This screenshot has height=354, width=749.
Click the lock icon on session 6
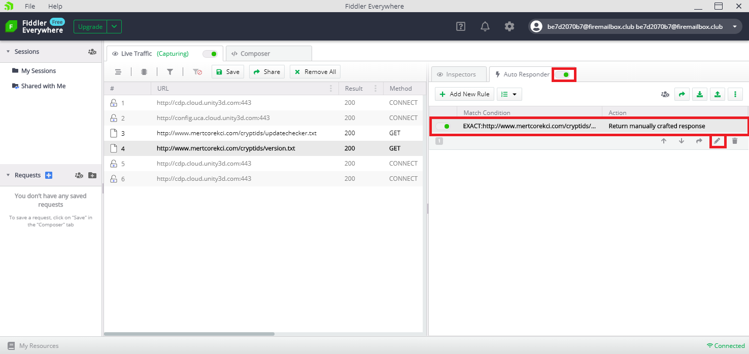(114, 178)
